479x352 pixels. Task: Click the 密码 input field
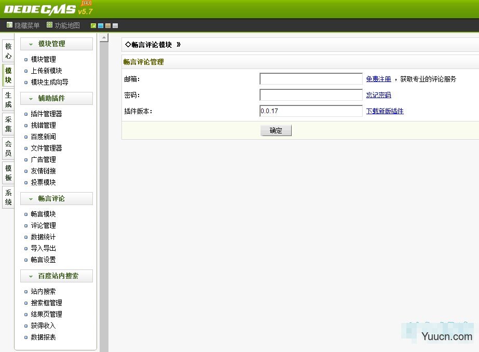tap(311, 95)
